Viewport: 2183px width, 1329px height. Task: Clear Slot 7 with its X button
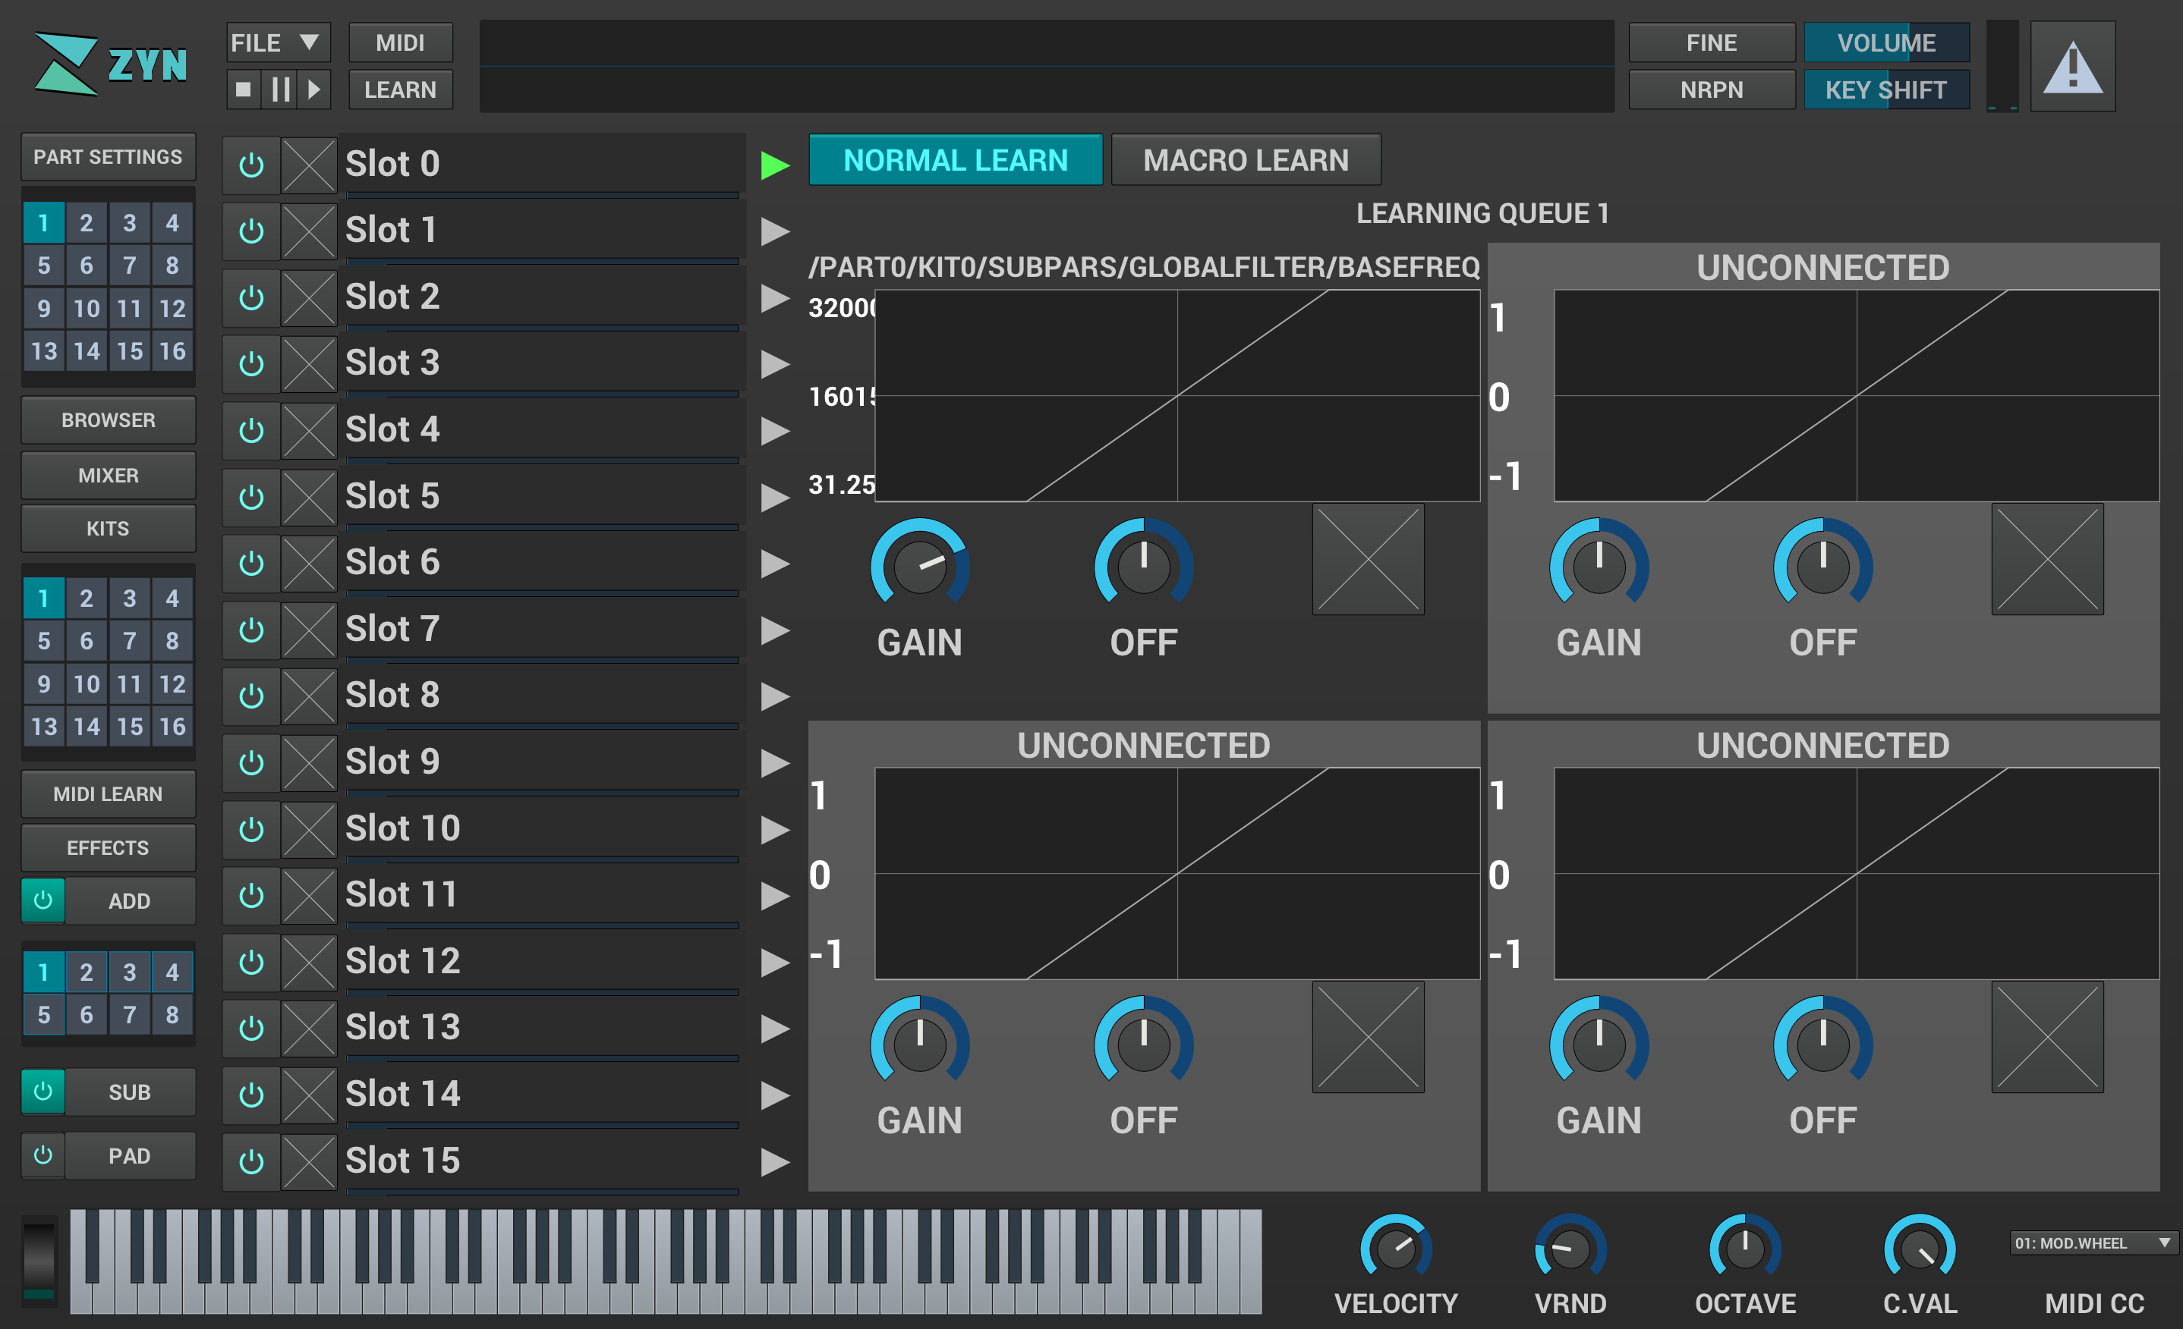pos(308,630)
